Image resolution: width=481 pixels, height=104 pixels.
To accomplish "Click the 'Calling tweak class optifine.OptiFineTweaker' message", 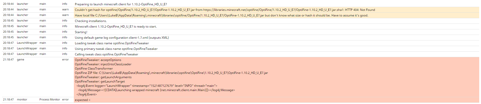I will point(106,54).
